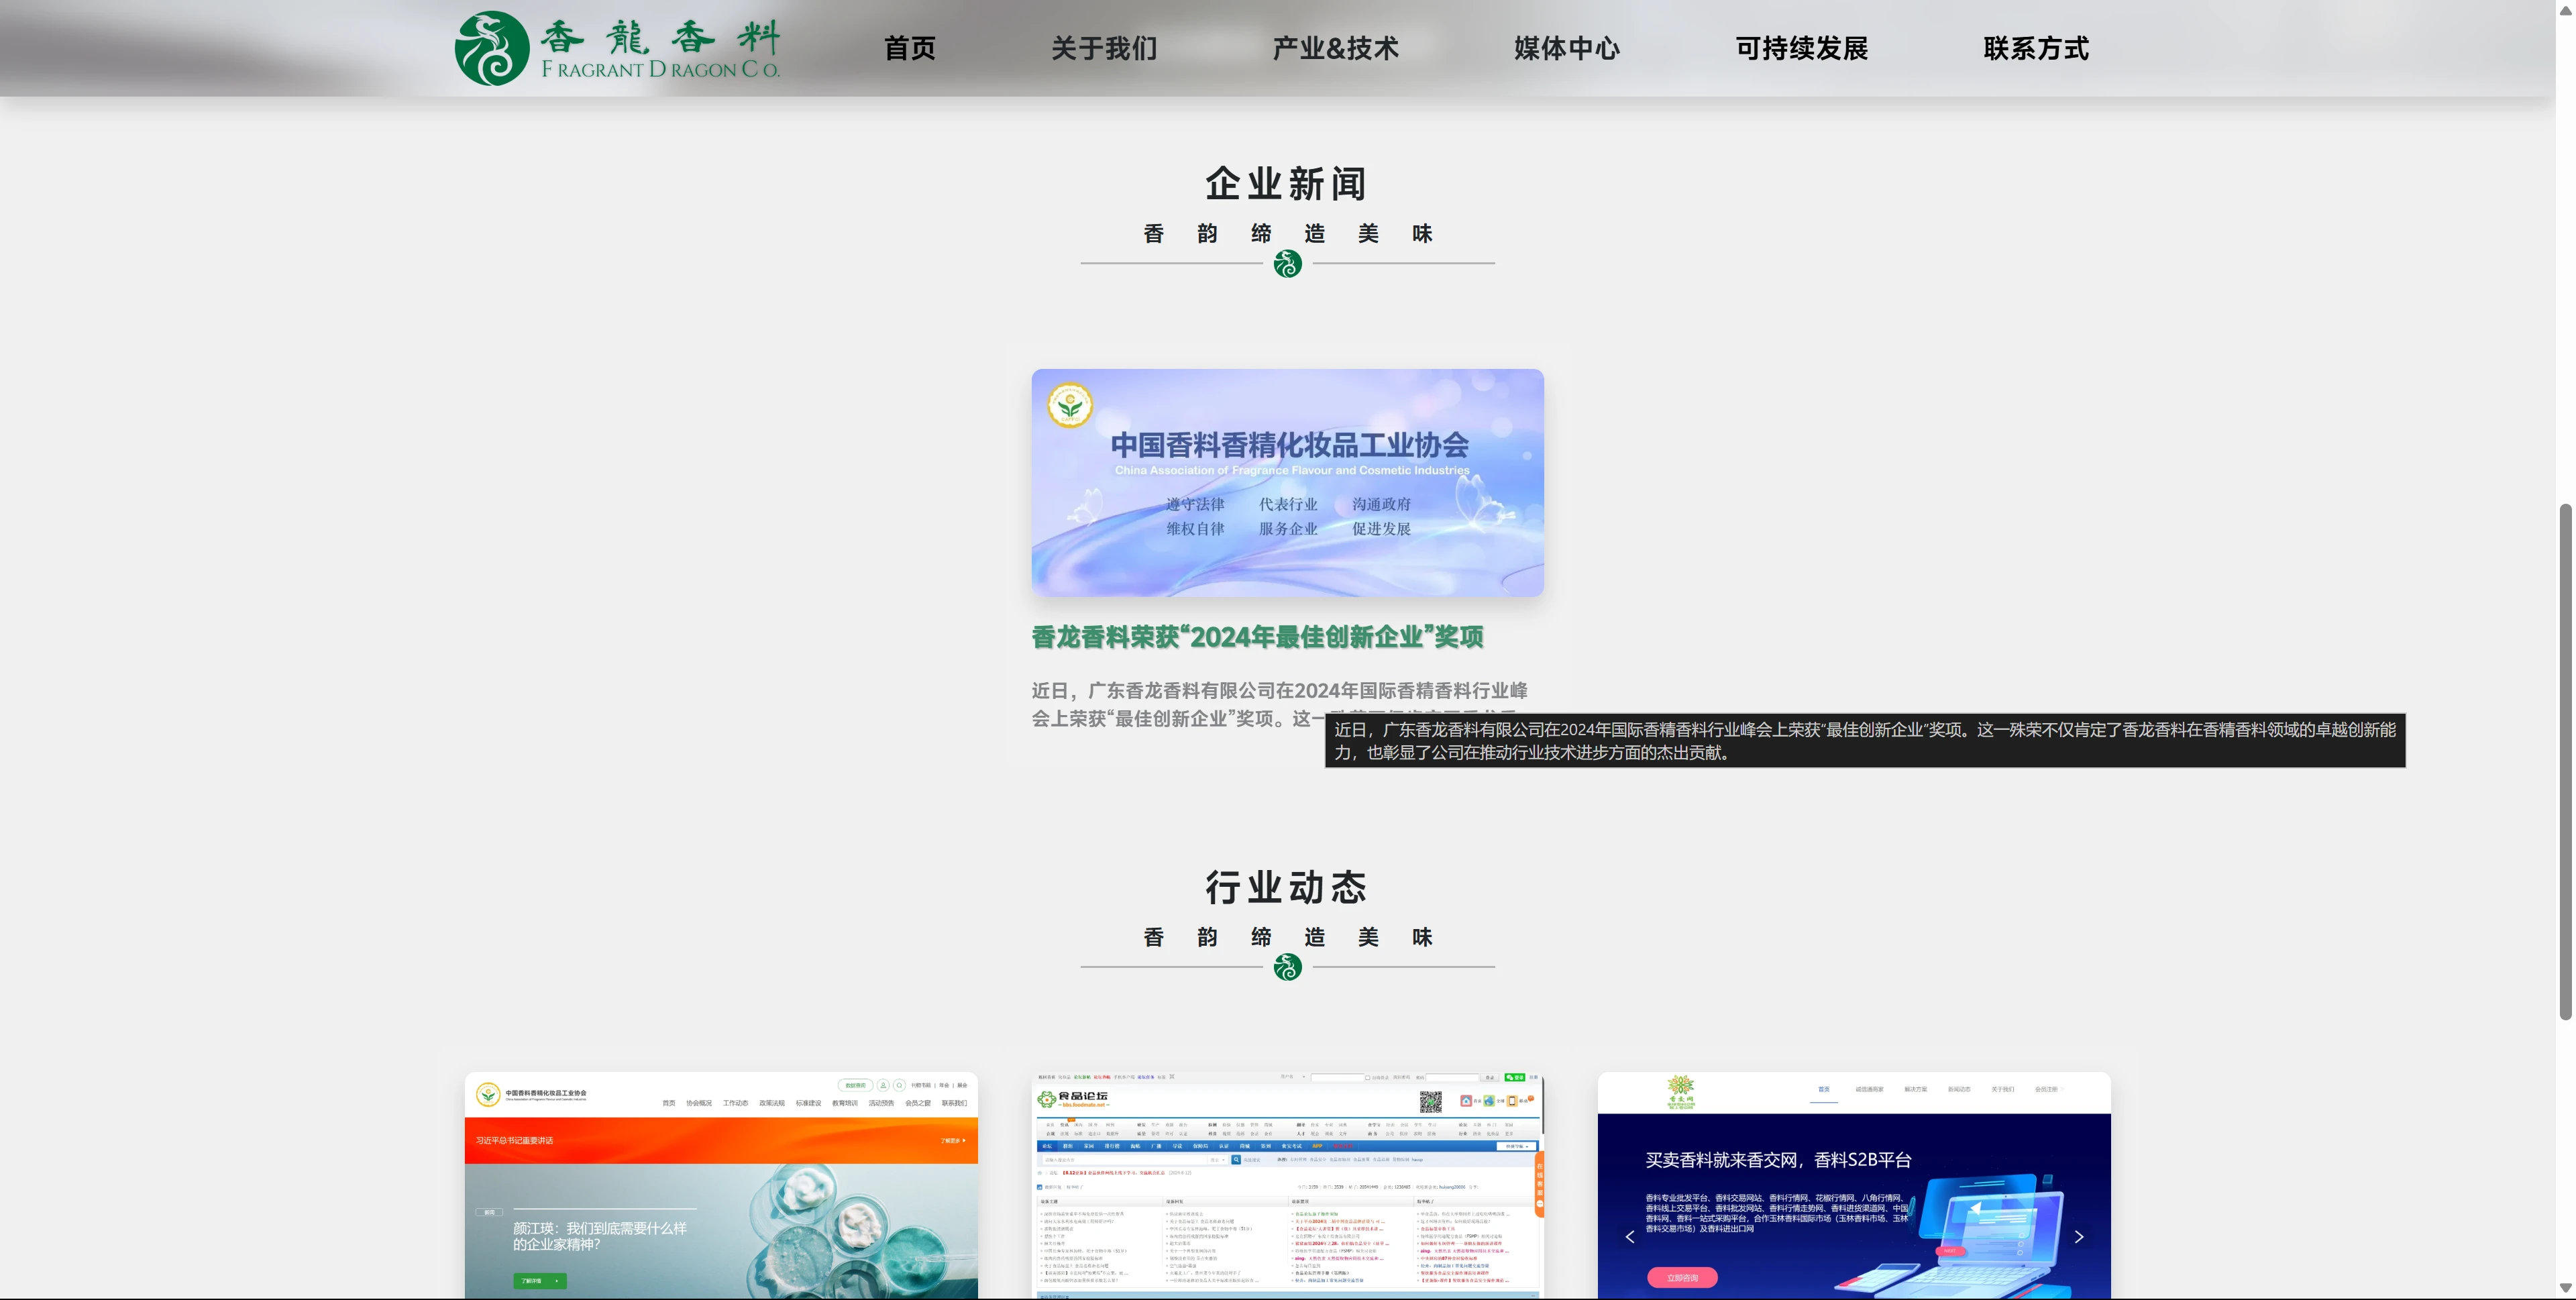Click the association logo badge in news banner
The image size is (2576, 1300).
coord(1069,406)
